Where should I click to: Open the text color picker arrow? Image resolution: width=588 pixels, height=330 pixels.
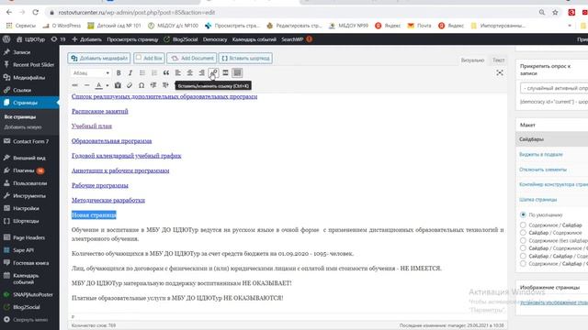(107, 85)
